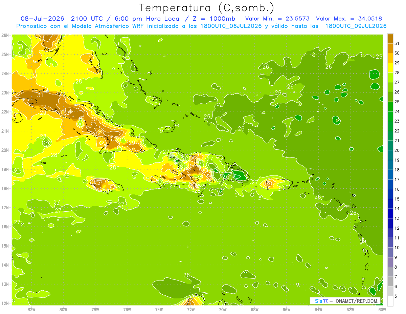Click the latitude axis label "12N"
This screenshot has width=406, height=314.
pyautogui.click(x=5, y=303)
